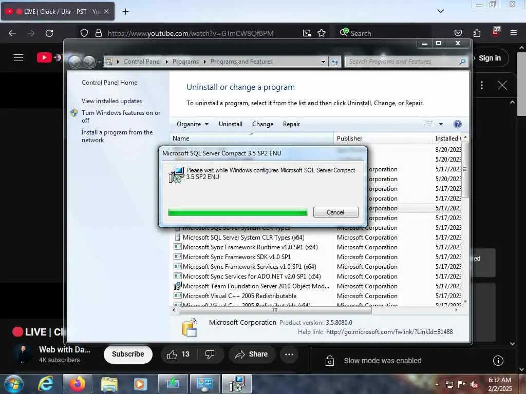Click the muted volume tray icon
The image size is (526, 394).
[474, 384]
